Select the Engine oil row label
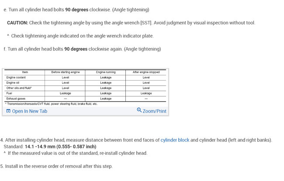The image size is (284, 181). pos(13,82)
